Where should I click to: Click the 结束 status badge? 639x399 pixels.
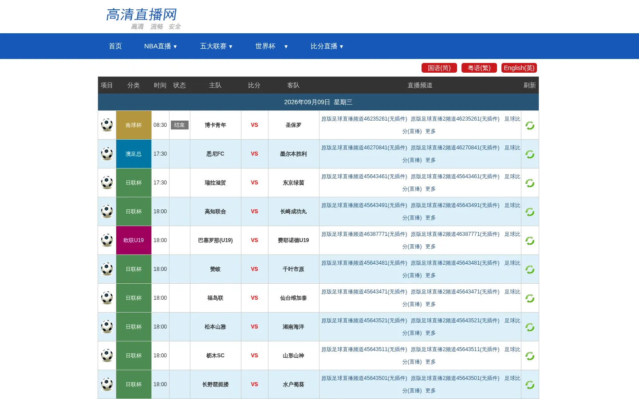(x=180, y=125)
